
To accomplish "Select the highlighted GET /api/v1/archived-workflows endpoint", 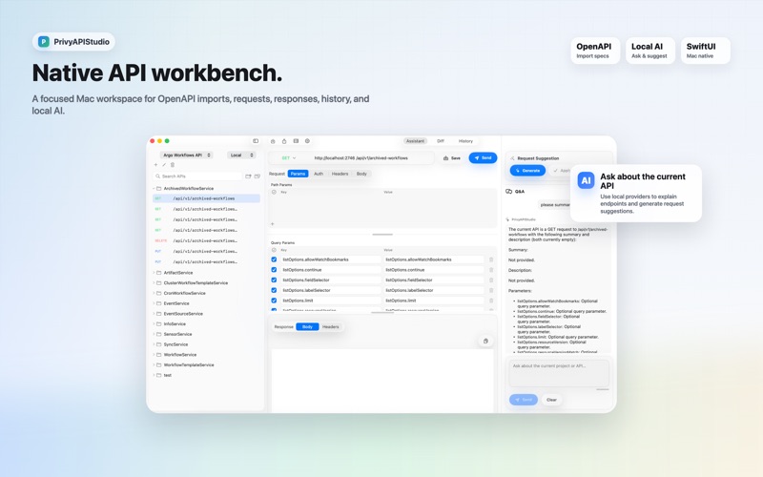I will (x=206, y=198).
